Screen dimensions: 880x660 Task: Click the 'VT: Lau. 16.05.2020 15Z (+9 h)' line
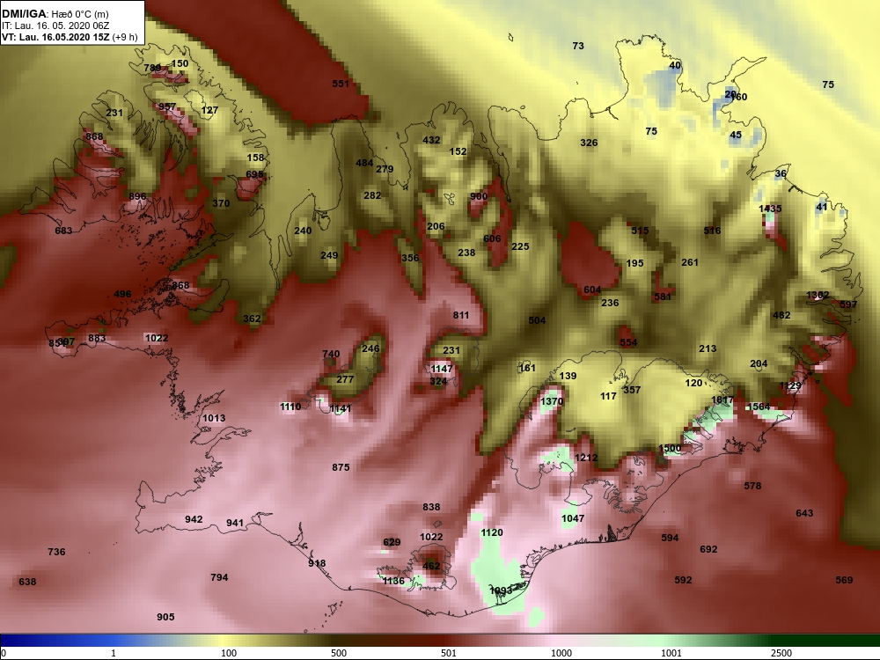70,37
